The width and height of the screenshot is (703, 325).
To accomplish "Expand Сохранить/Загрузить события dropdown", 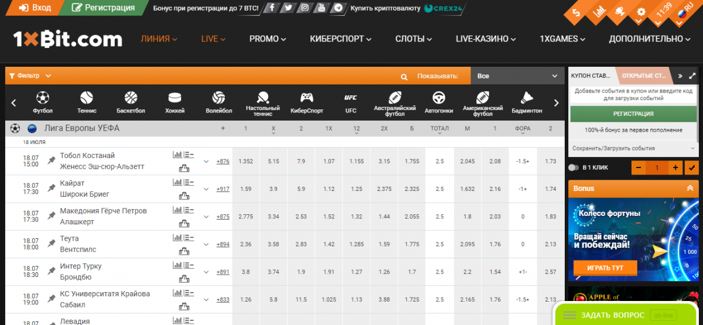I will [633, 148].
